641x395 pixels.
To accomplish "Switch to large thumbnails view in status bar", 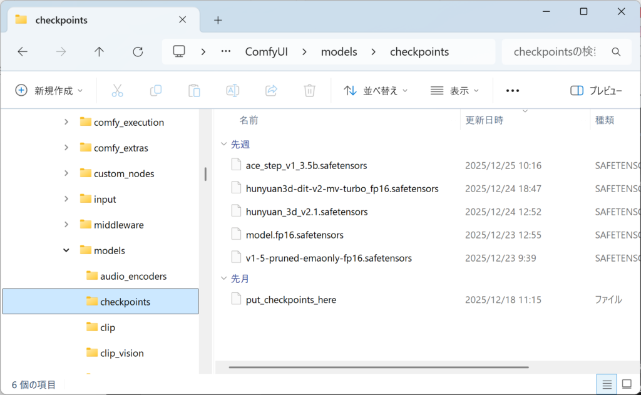I will [627, 384].
